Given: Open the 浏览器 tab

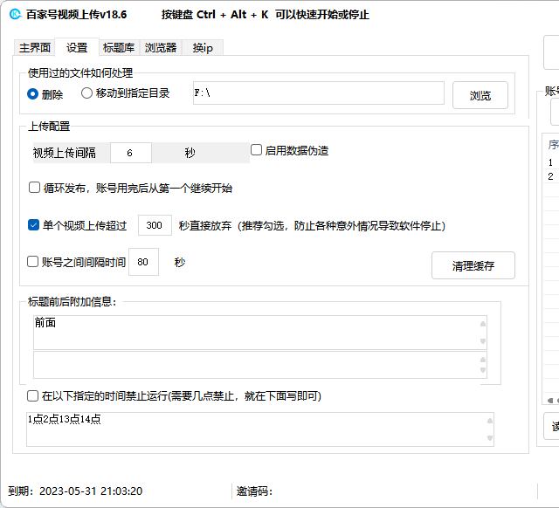Looking at the screenshot, I should coord(161,48).
